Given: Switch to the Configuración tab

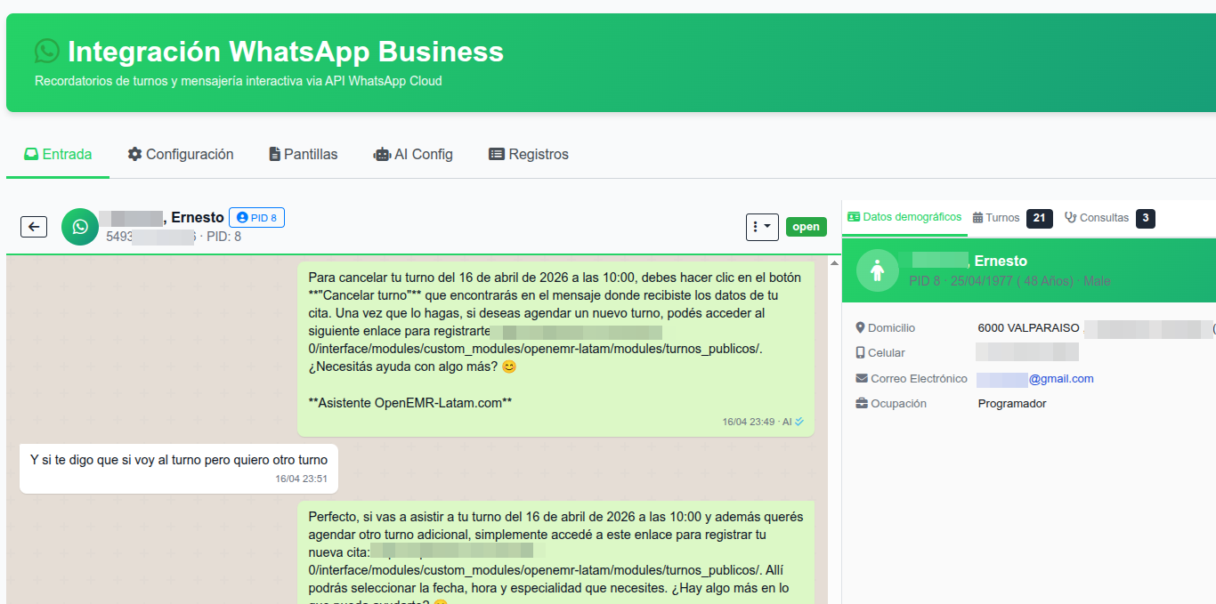Looking at the screenshot, I should 181,154.
